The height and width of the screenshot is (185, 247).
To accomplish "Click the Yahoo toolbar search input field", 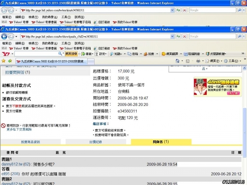I will [36, 54].
